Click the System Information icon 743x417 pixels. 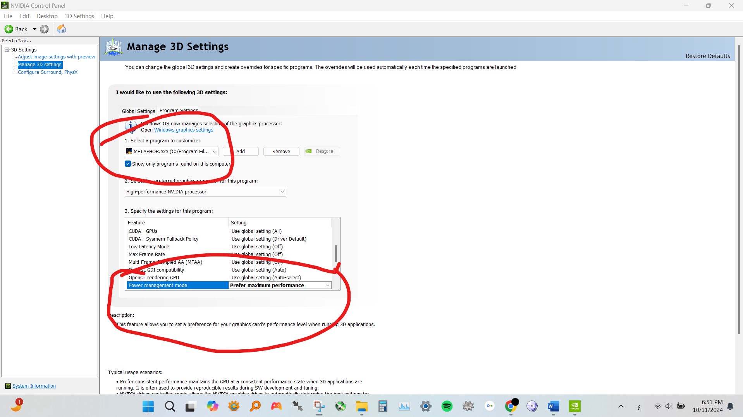point(8,386)
